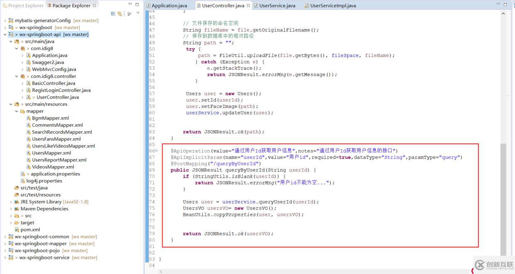Select SearchRecordsMapper.xml in the tree
This screenshot has width=515, height=274.
[x=62, y=132]
